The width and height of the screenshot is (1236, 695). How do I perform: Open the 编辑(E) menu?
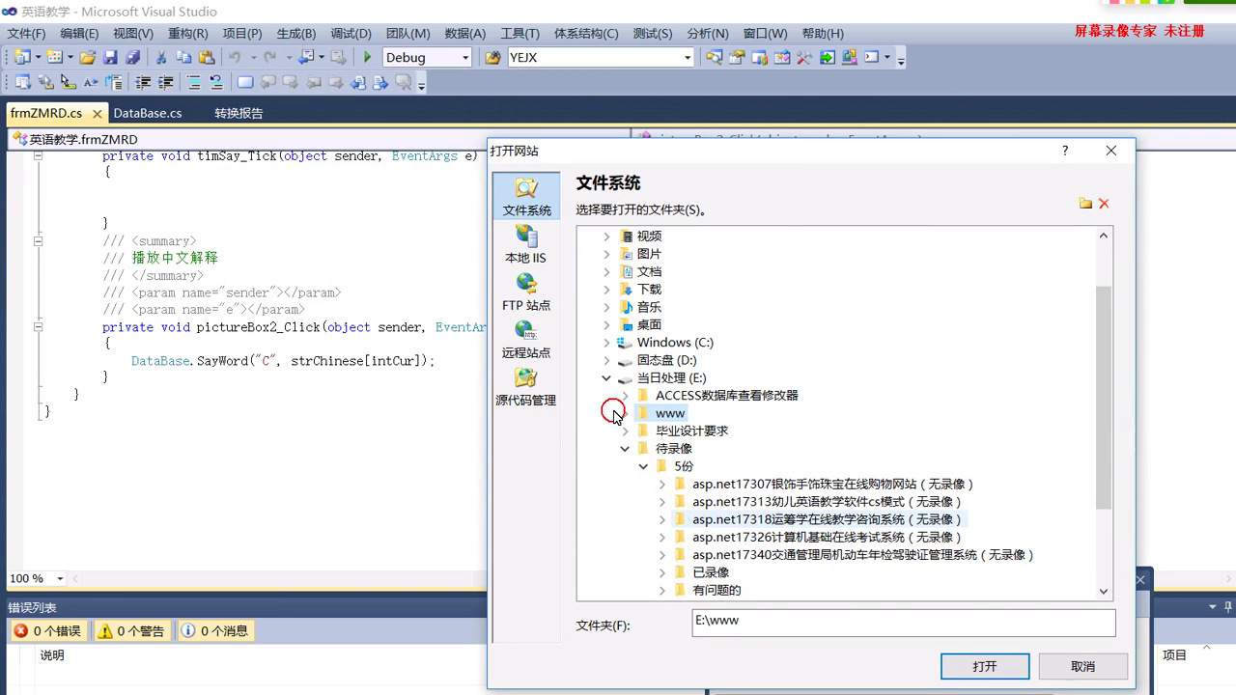click(x=79, y=33)
